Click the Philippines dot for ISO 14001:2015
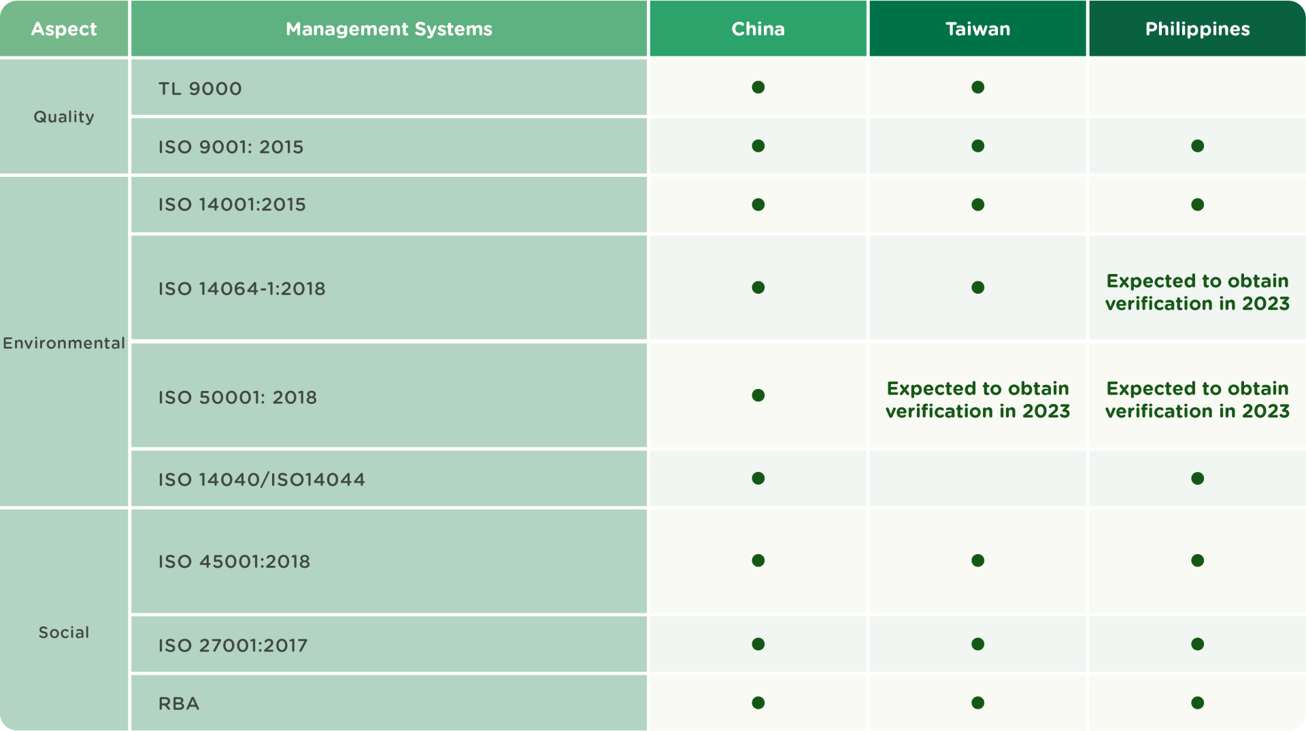This screenshot has width=1306, height=731. [x=1197, y=205]
